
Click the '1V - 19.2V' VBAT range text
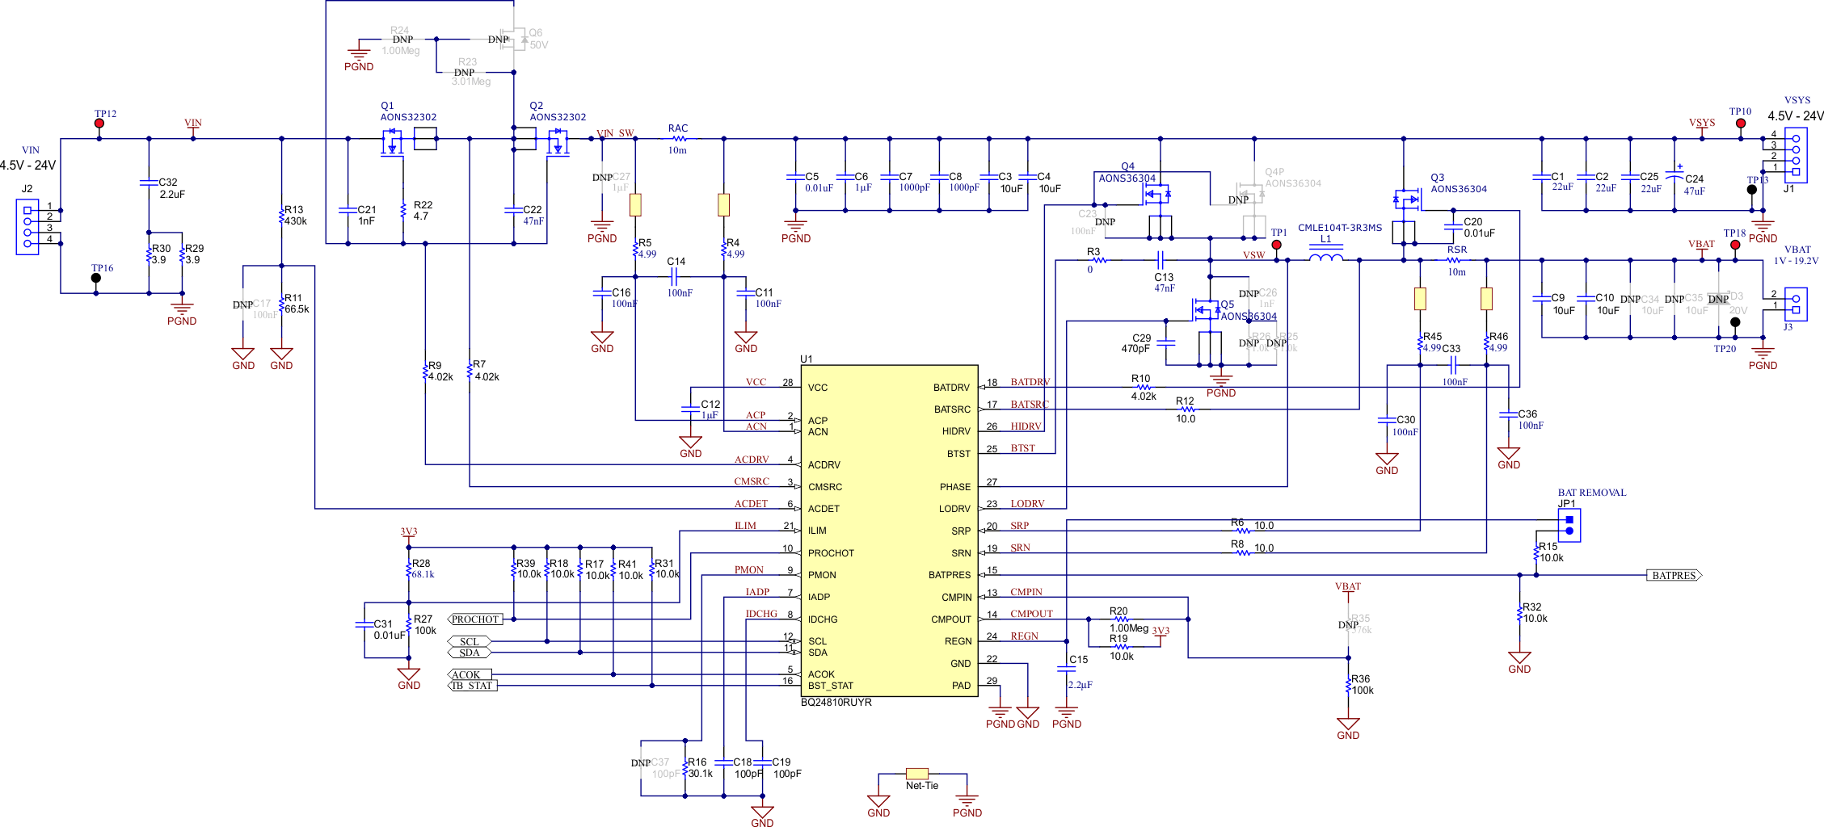point(1796,261)
